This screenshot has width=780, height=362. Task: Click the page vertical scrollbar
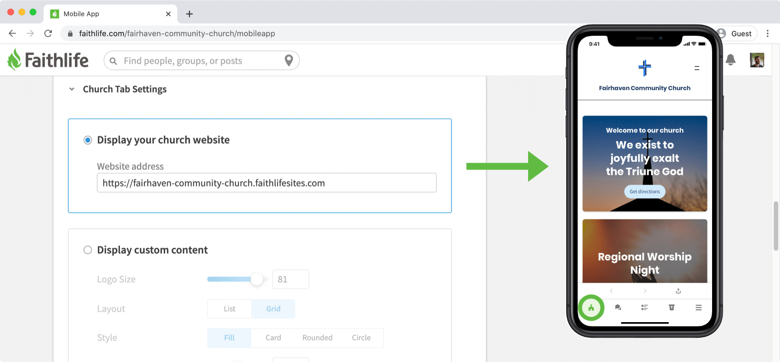(776, 226)
